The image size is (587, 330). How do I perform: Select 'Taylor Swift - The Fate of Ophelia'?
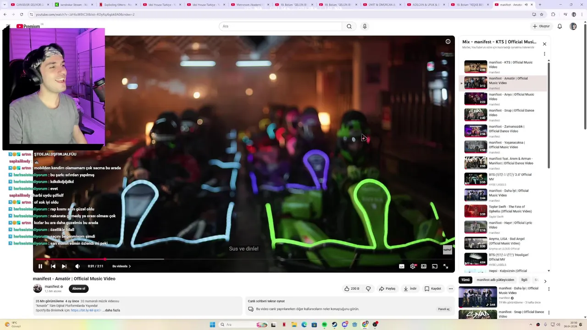click(503, 211)
